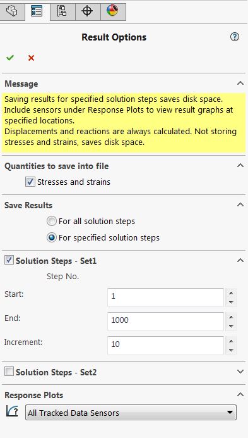Image resolution: width=248 pixels, height=438 pixels.
Task: Open the All Tracked Data Sensors dropdown
Action: [131, 412]
